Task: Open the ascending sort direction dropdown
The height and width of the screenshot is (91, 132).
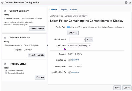Action: coord(85,46)
